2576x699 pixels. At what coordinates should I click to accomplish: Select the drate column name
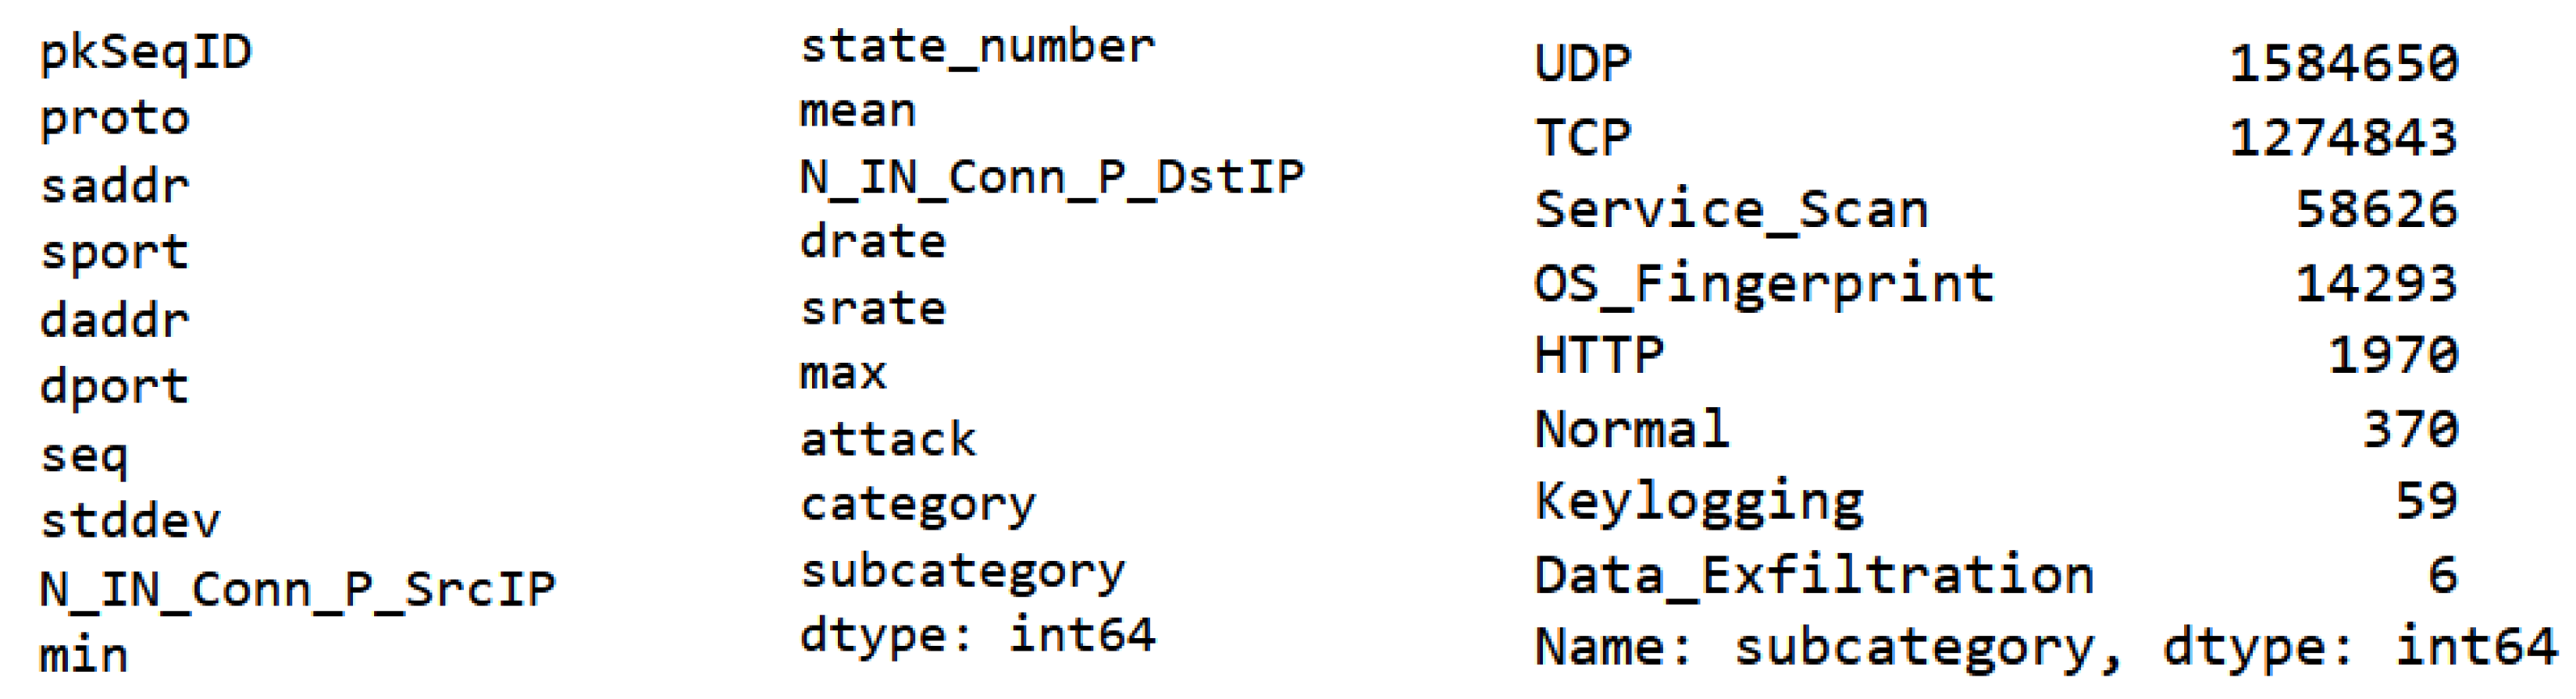[x=872, y=243]
